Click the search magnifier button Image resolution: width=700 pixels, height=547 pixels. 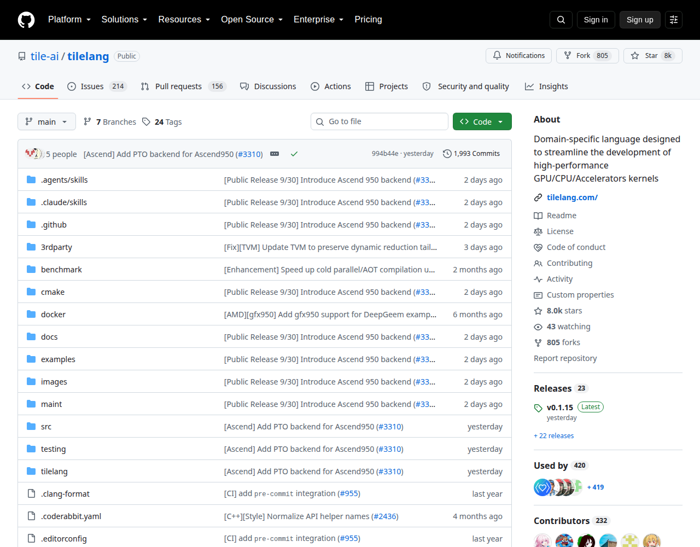561,20
